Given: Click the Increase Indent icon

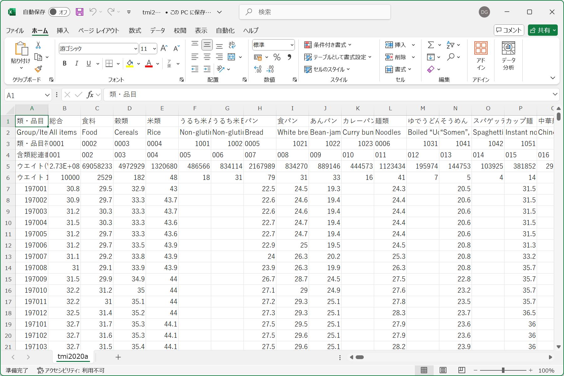Looking at the screenshot, I should 207,69.
